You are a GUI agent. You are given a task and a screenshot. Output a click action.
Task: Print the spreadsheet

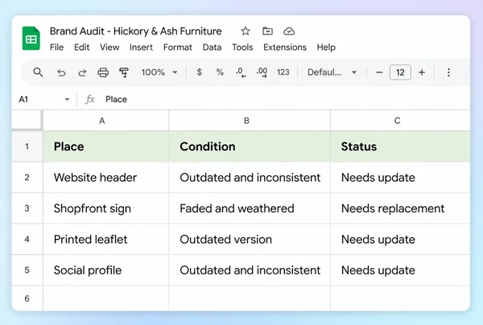tap(103, 72)
